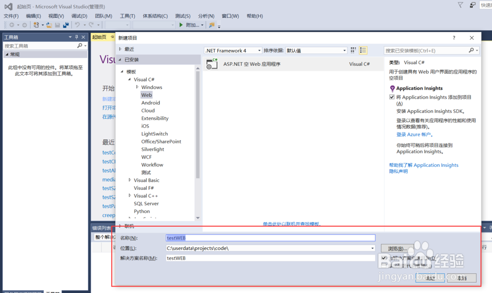Click the navigate backward toolbar icon
492x293 pixels.
12,25
